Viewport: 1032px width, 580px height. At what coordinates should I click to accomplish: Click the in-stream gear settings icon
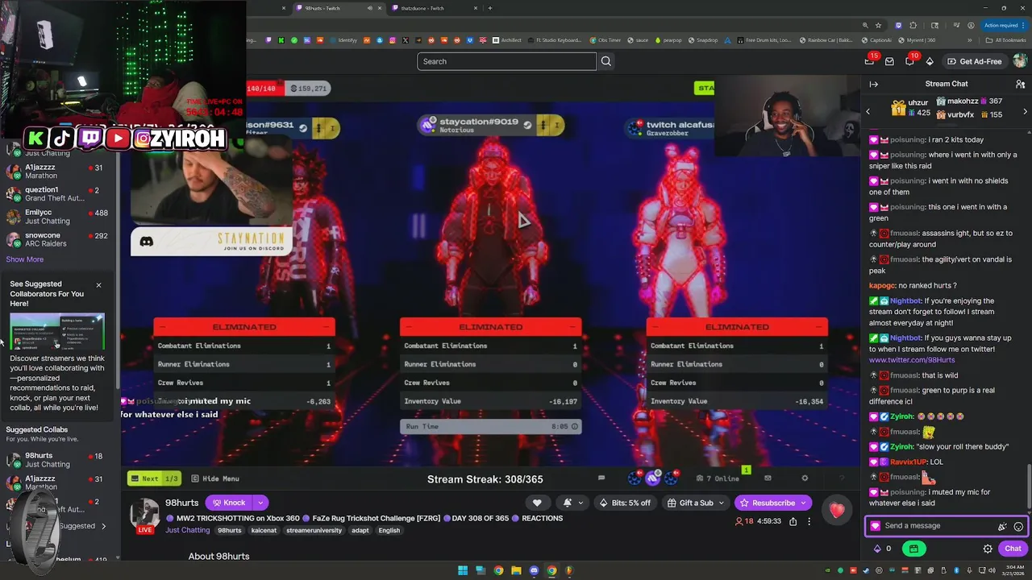[x=804, y=478]
